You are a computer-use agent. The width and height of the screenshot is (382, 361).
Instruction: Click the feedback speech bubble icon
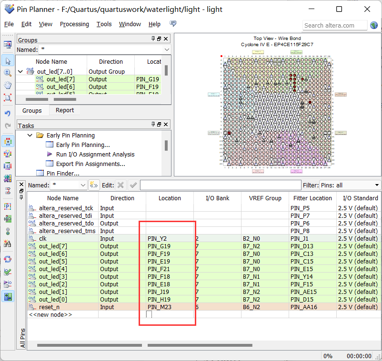(173, 24)
